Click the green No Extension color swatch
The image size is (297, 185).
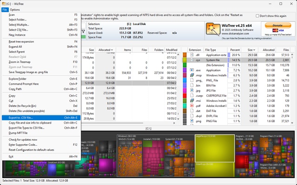point(185,65)
